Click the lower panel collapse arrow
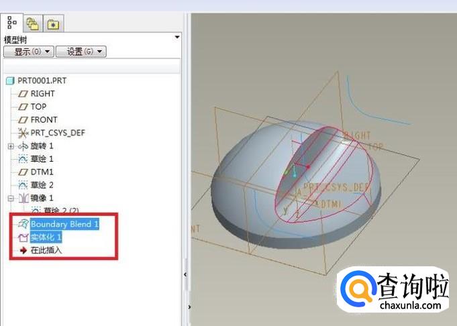Screen dimensions: 457x326 (x=189, y=307)
